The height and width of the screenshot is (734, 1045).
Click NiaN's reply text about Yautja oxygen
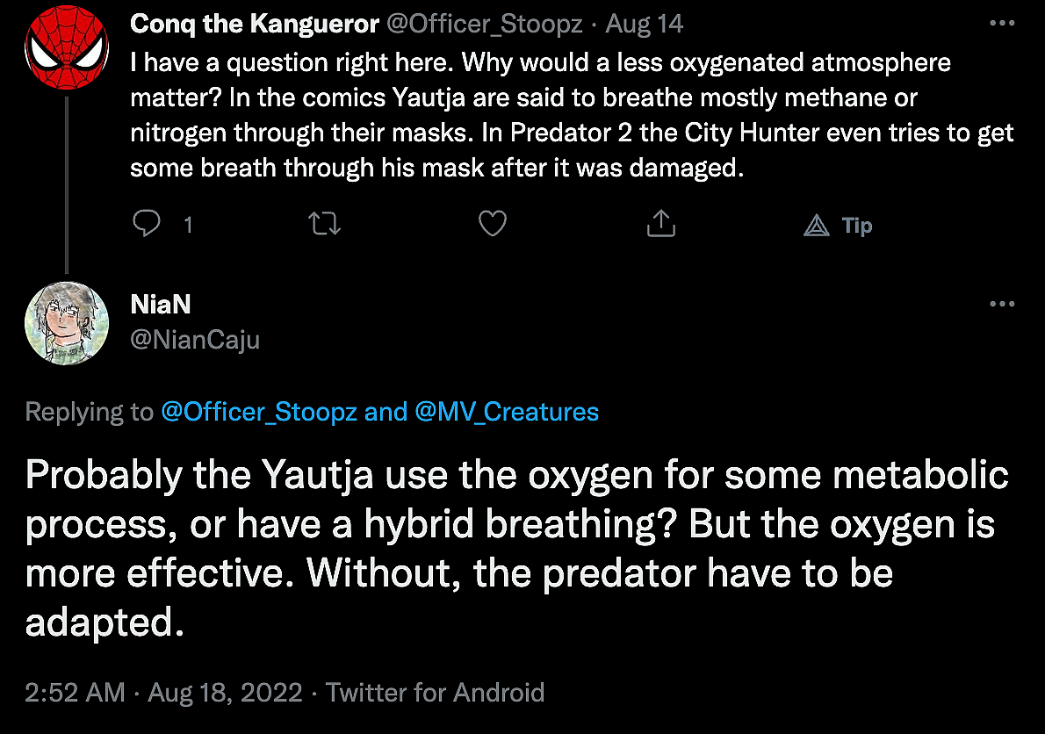tap(518, 548)
